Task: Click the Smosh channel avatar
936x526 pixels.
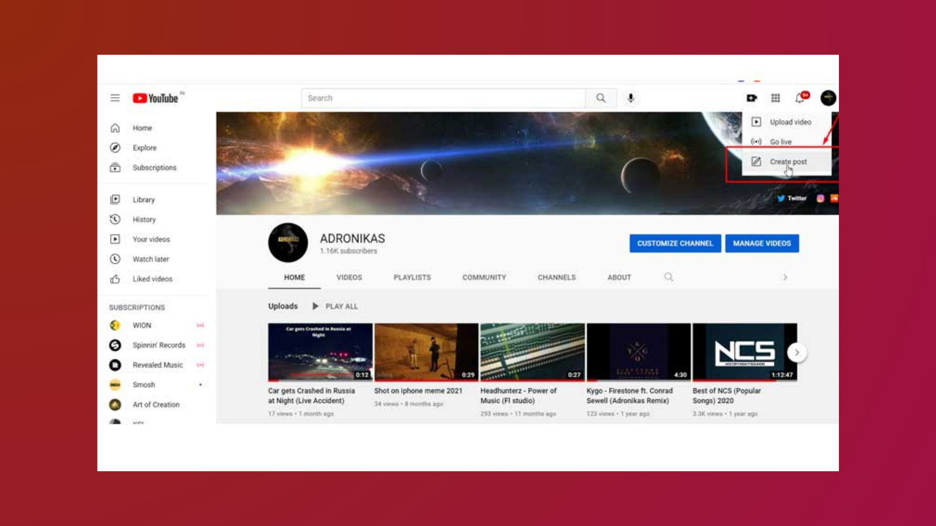Action: point(115,385)
